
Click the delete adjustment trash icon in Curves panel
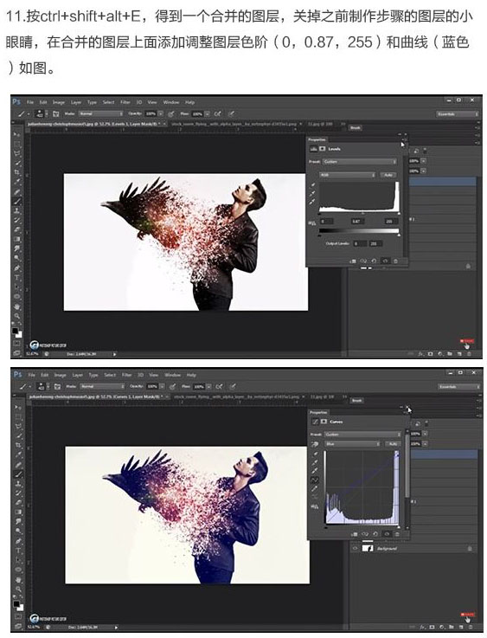click(397, 534)
